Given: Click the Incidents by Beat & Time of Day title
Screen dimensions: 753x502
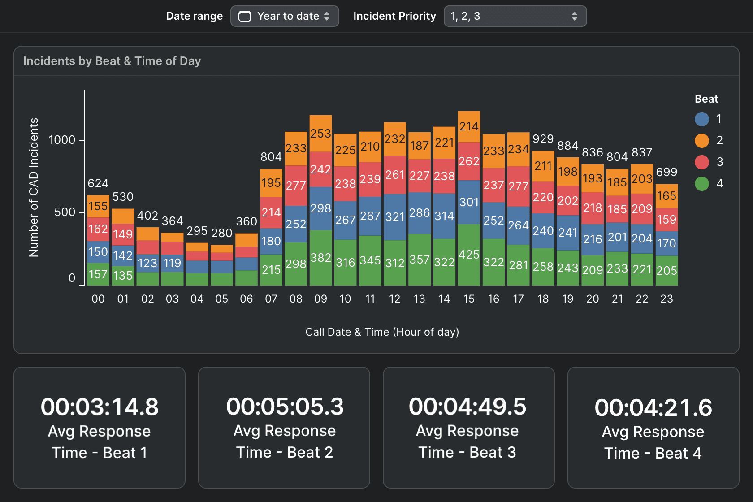Looking at the screenshot, I should pos(112,61).
